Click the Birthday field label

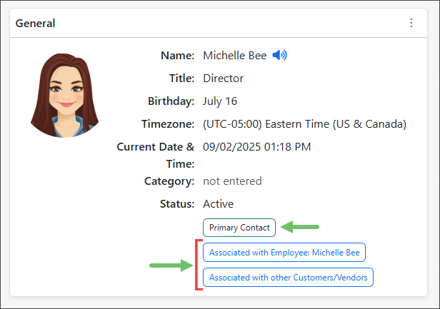coord(170,101)
